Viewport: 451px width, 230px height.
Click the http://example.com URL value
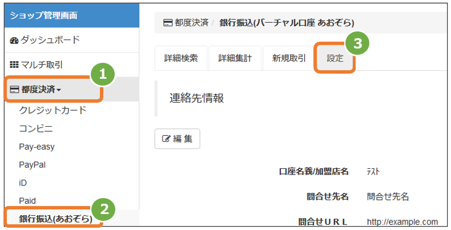point(402,222)
